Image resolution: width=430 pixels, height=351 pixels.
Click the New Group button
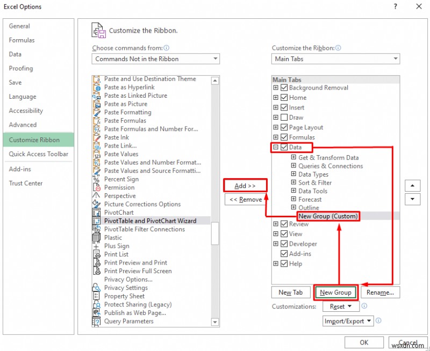[335, 292]
